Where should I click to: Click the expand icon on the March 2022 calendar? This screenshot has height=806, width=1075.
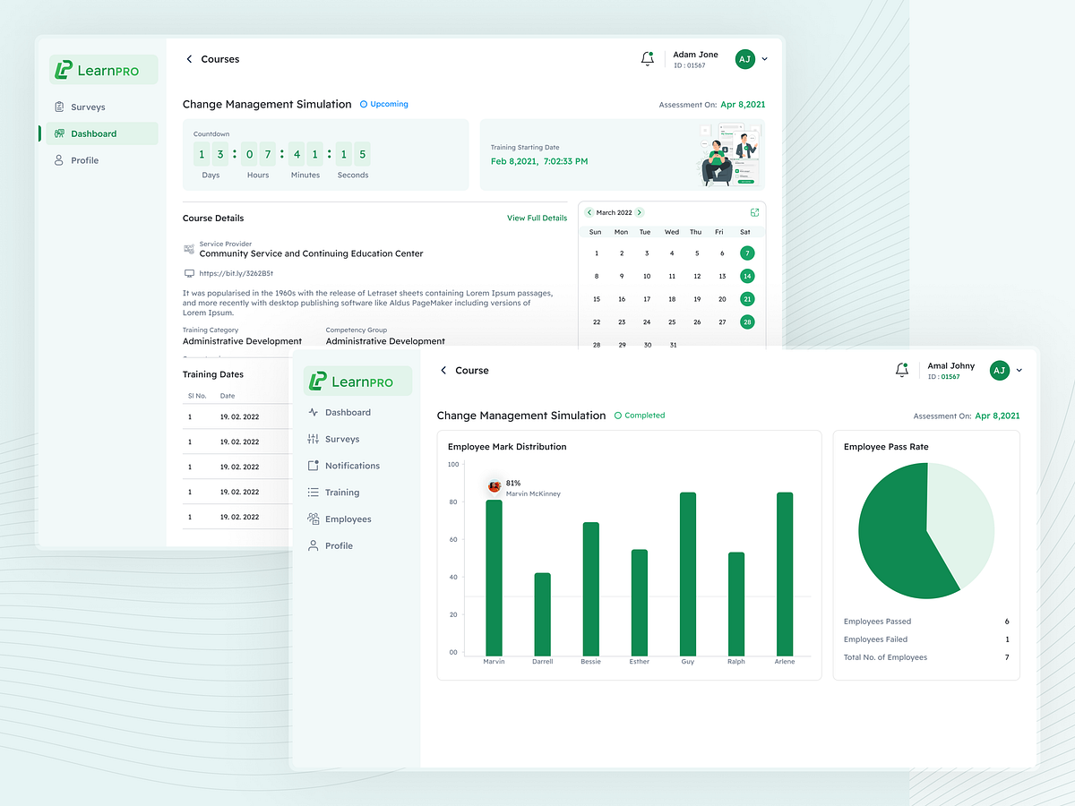(754, 212)
